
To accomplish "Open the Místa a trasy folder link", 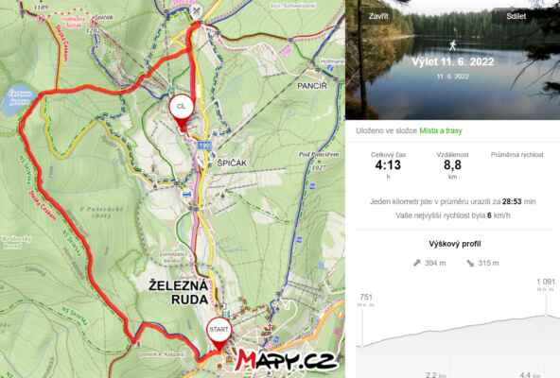I will click(441, 130).
